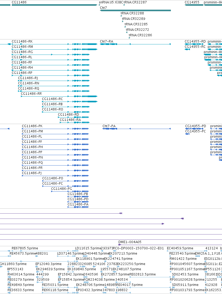This screenshot has height=294, width=222.
Task: Click transcript CG11486-RL label
Action: pyautogui.click(x=22, y=57)
